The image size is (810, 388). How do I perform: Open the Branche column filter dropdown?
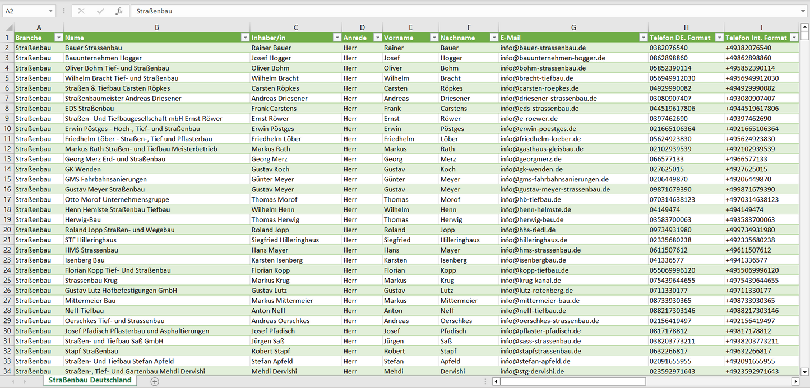coord(58,38)
